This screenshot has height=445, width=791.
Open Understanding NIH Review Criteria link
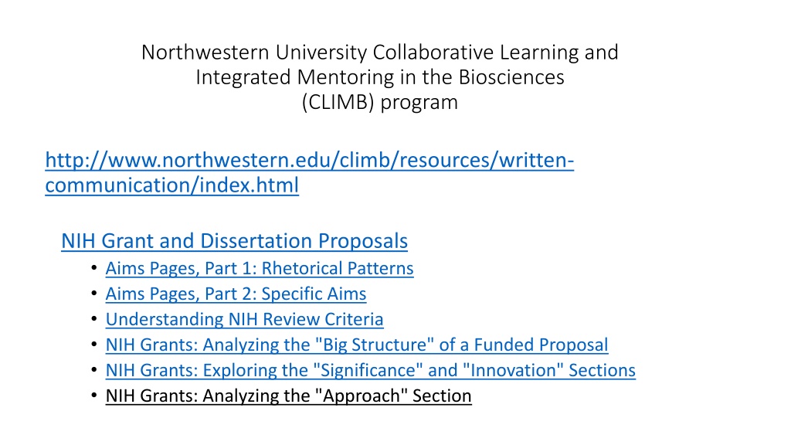tap(244, 319)
